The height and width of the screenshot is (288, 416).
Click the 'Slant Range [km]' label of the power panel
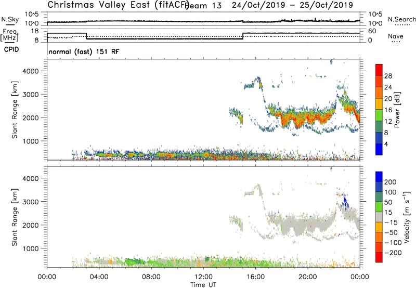(15, 110)
